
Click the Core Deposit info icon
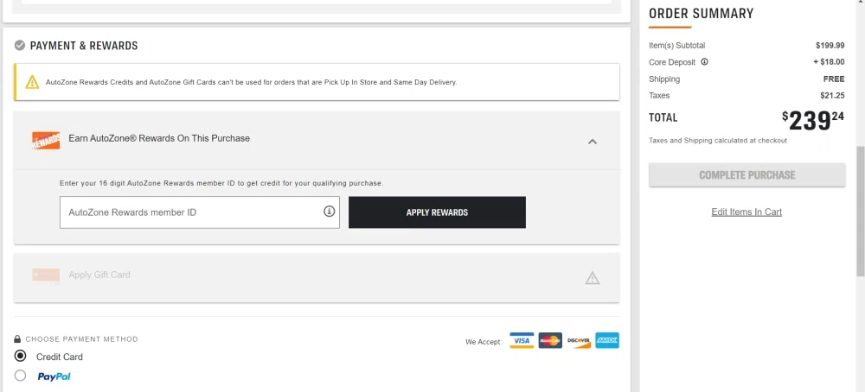704,61
